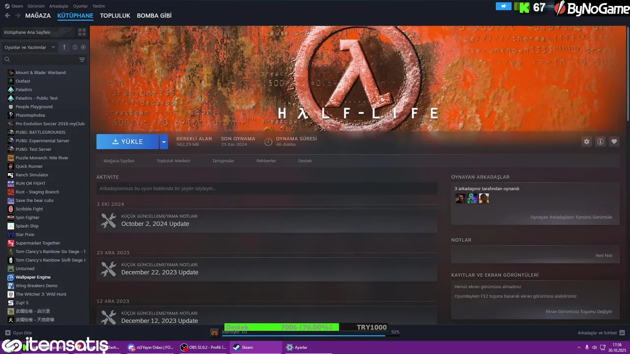
Task: Expand the Oyunlar ve Yazılımlar dropdown
Action: [x=29, y=47]
